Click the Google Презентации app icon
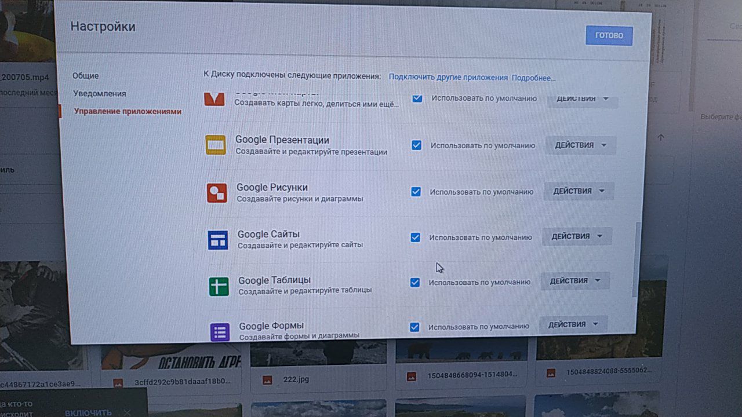This screenshot has height=417, width=742. click(x=216, y=145)
